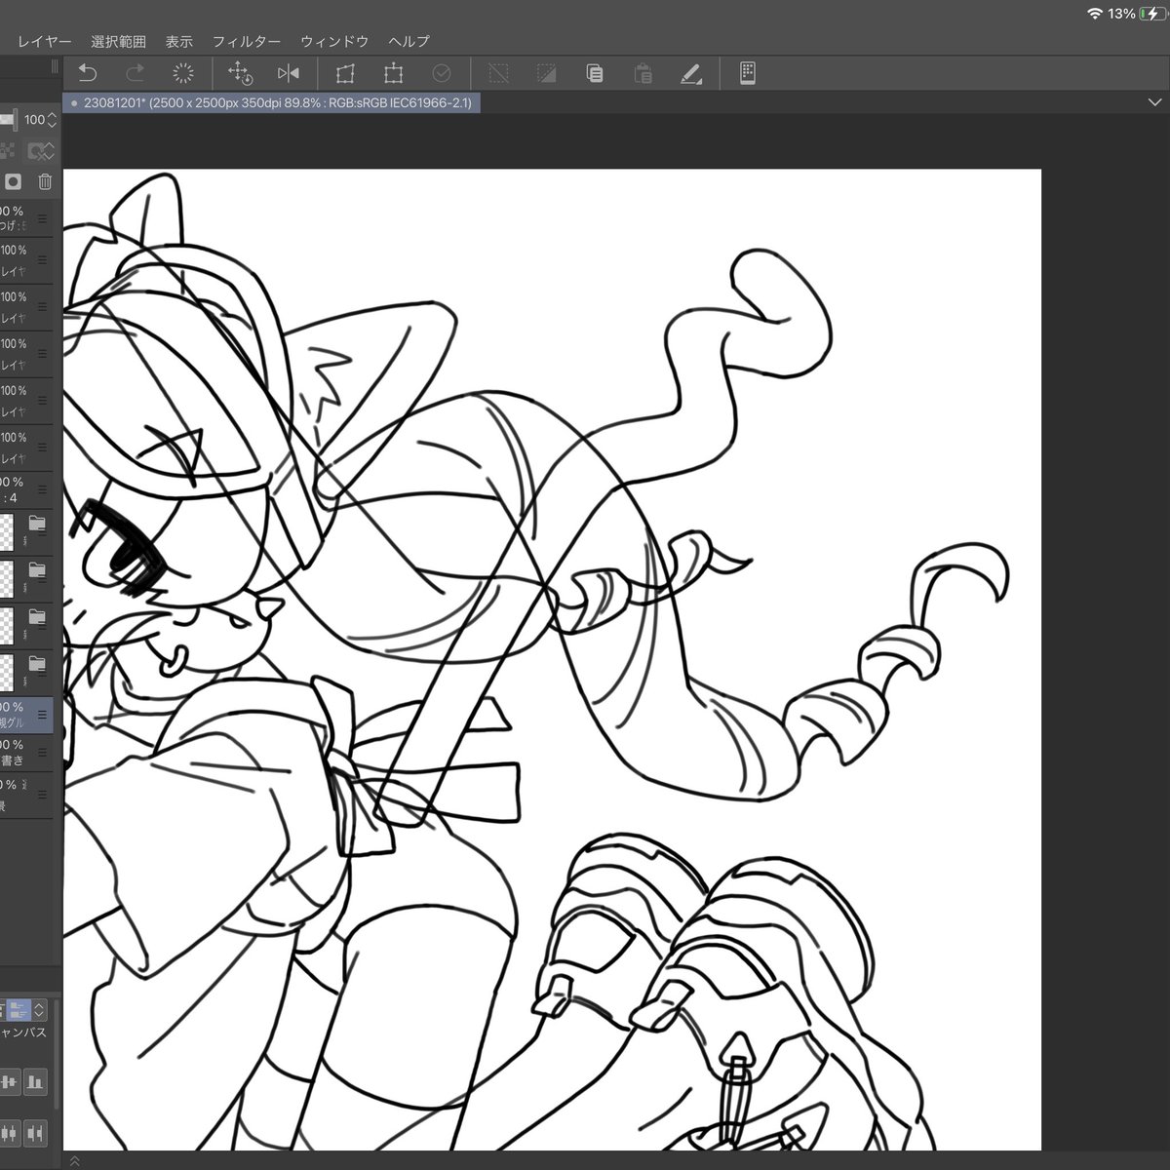
Task: Open the ウィンドウ menu
Action: coord(334,41)
